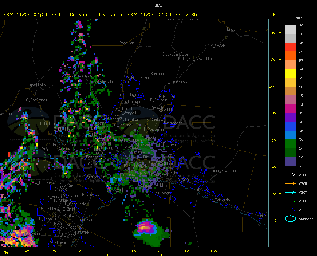Screen dimensions: 317x256
Task: Click the 'Lomas_Blancas' map label
Action: pyautogui.click(x=222, y=171)
